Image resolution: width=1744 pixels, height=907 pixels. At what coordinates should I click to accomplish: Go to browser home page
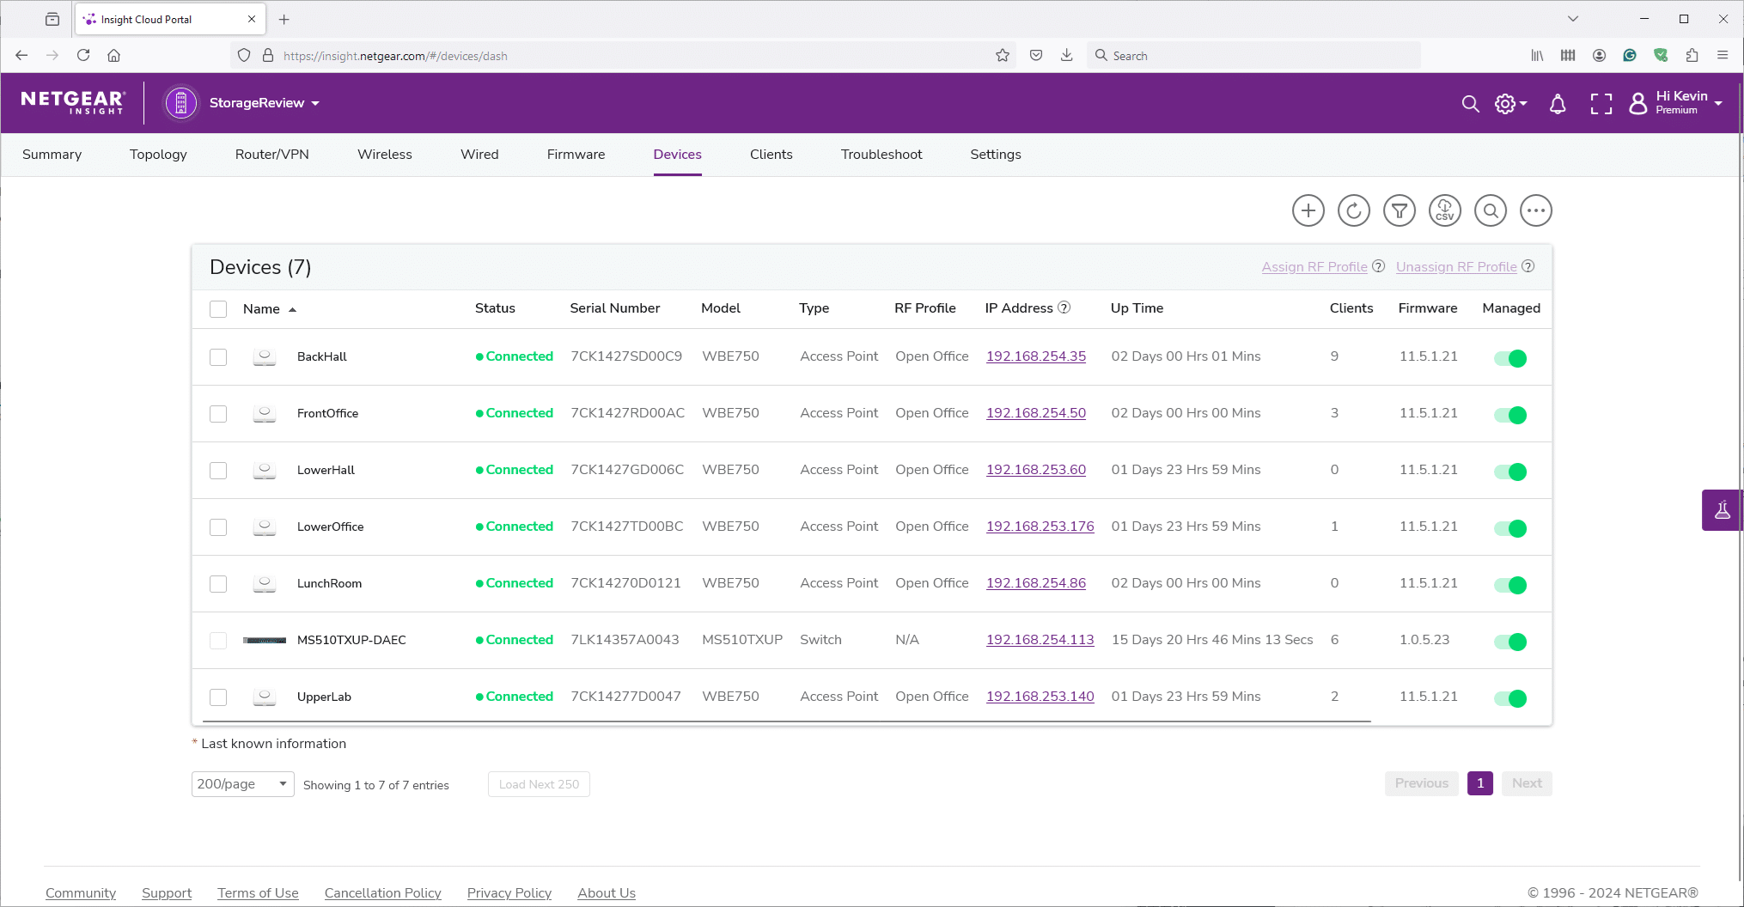coord(113,55)
